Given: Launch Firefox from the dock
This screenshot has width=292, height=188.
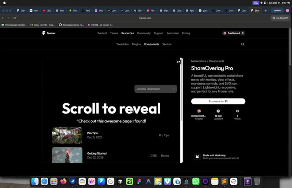Looking at the screenshot, I should pyautogui.click(x=63, y=181).
